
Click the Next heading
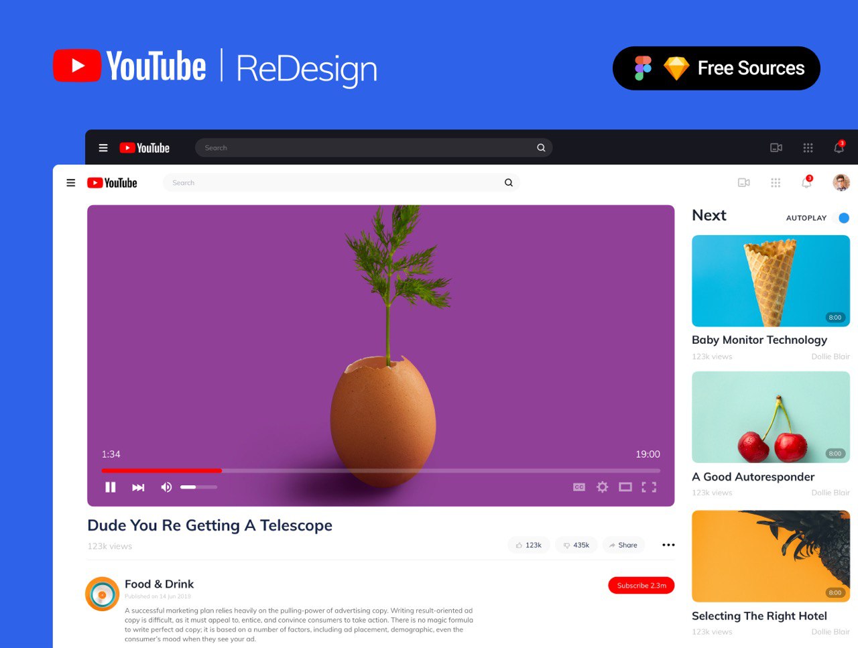coord(709,216)
